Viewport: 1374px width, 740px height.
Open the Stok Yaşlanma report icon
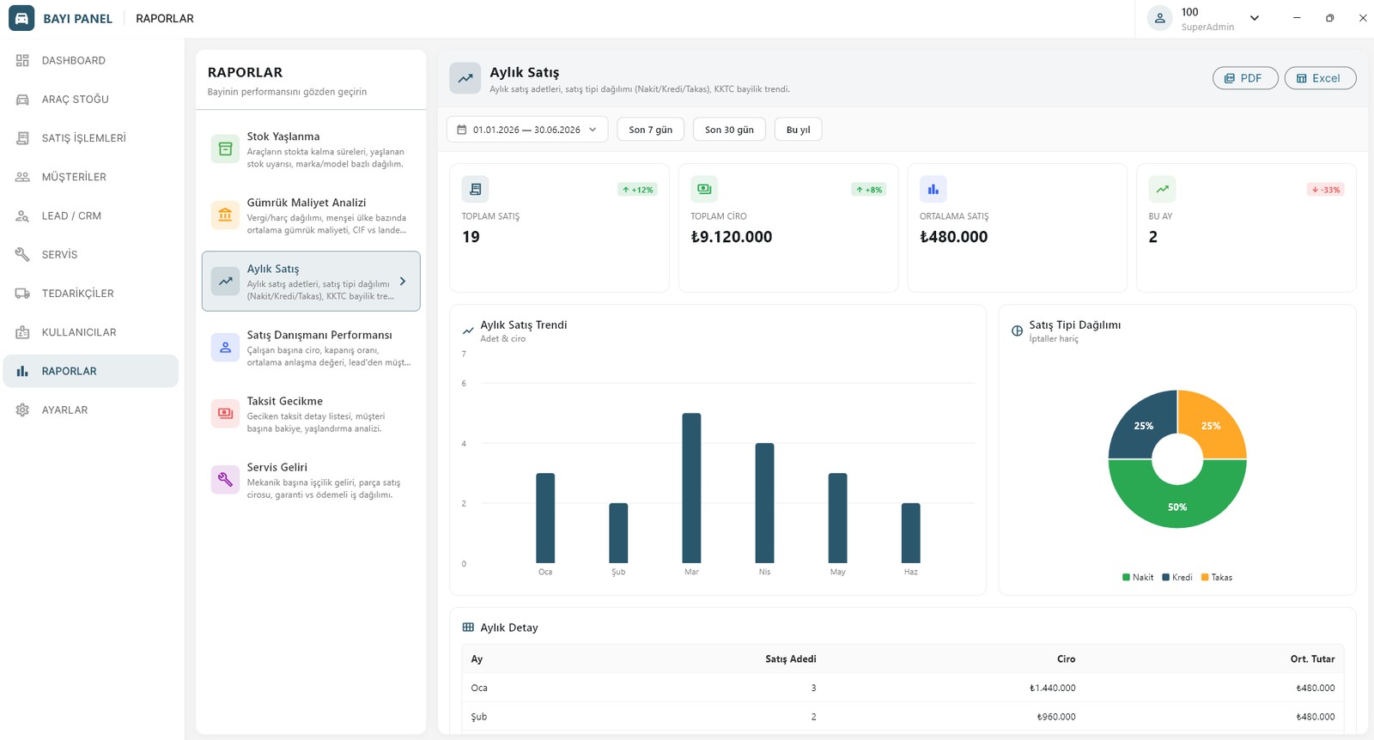tap(225, 149)
